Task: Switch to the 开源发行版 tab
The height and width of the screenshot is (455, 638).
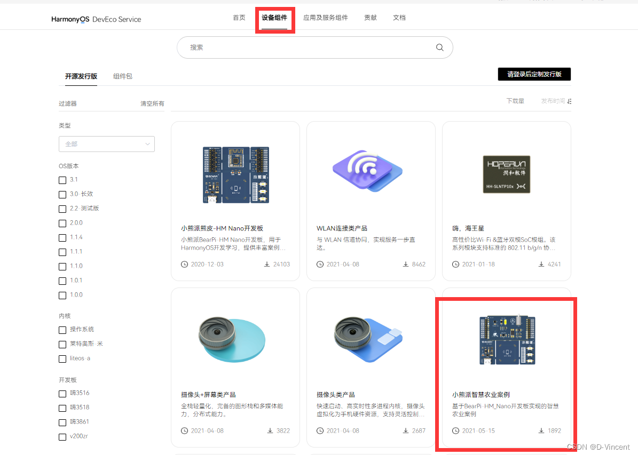Action: (81, 76)
